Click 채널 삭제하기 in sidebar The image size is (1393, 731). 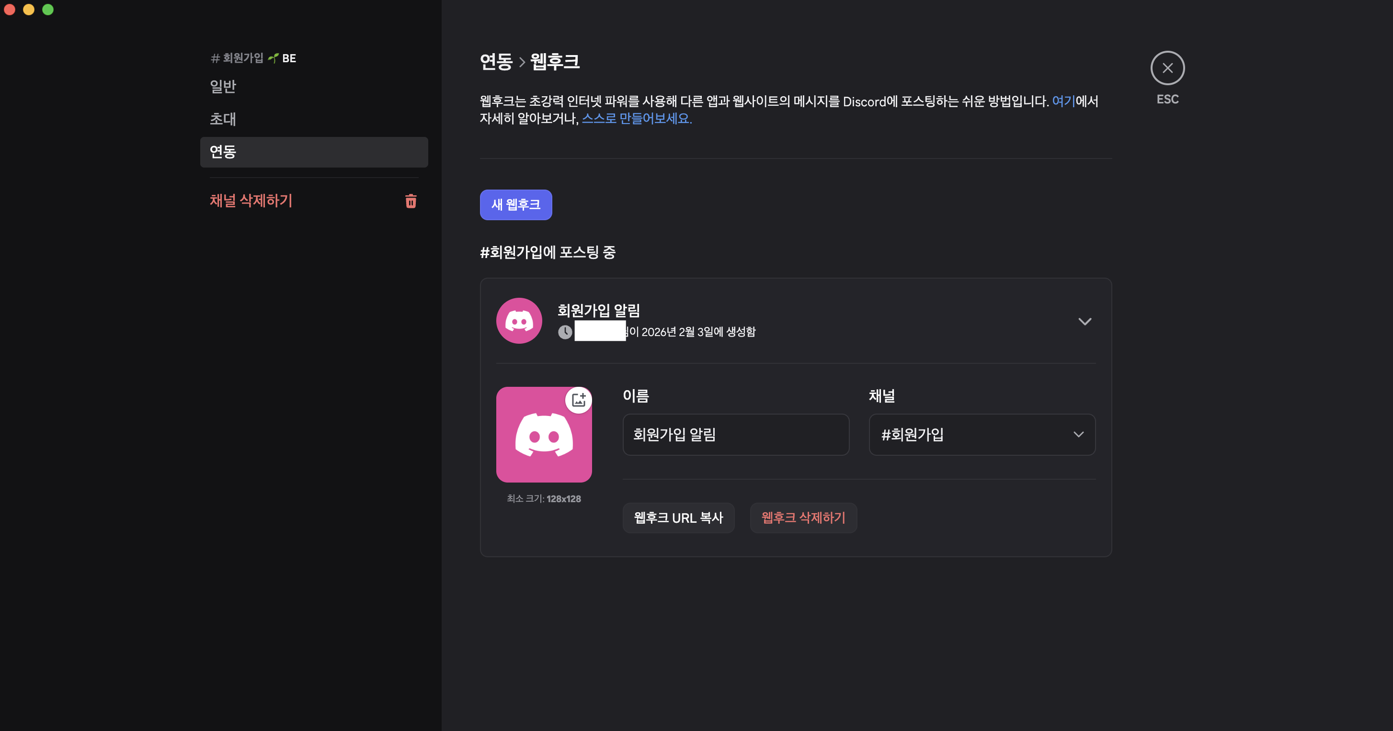[x=251, y=201]
